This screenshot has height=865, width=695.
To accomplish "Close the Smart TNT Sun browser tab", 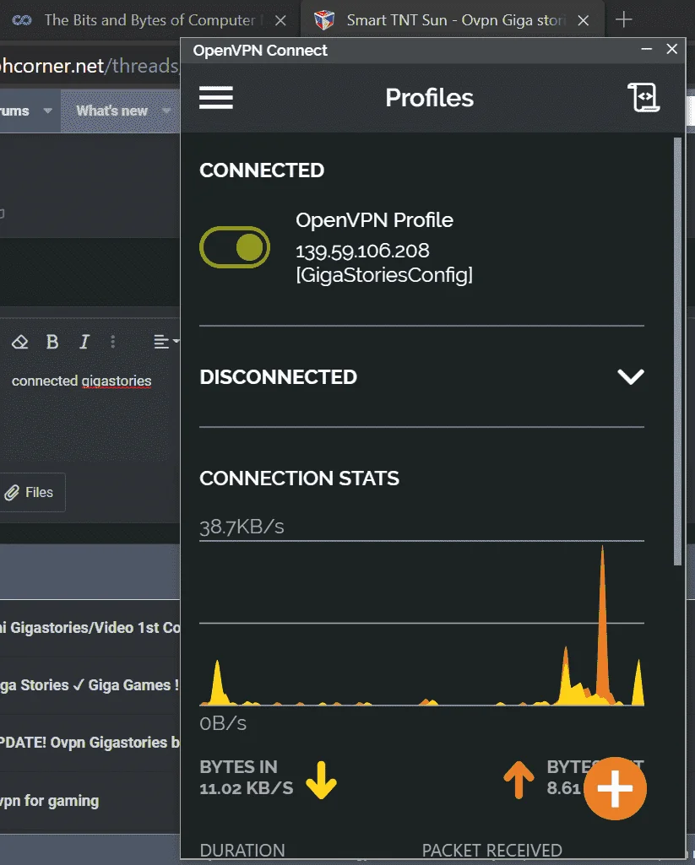I will pos(583,20).
